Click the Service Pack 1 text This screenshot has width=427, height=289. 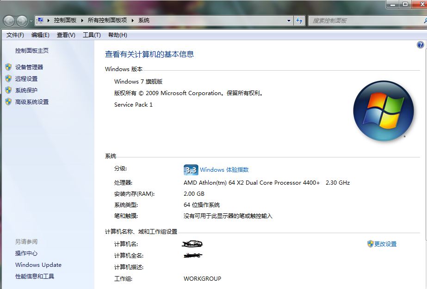click(x=133, y=105)
